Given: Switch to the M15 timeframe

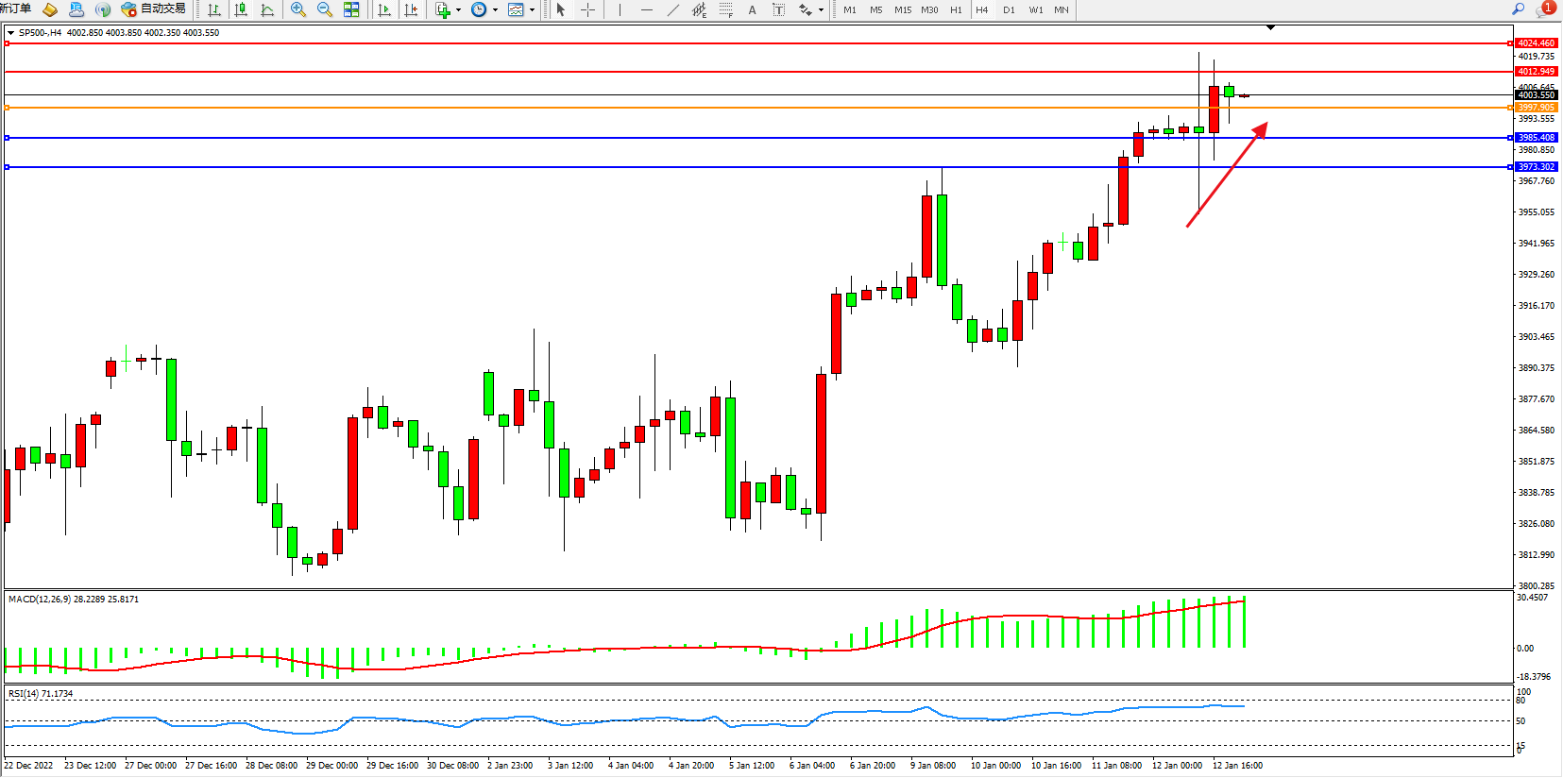Looking at the screenshot, I should [x=903, y=9].
